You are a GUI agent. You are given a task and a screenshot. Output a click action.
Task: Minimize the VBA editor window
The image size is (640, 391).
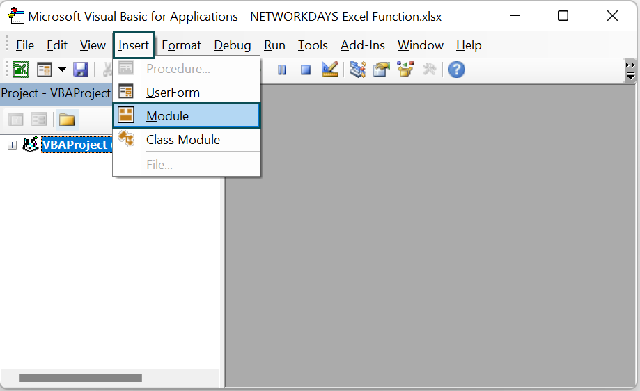(x=515, y=16)
